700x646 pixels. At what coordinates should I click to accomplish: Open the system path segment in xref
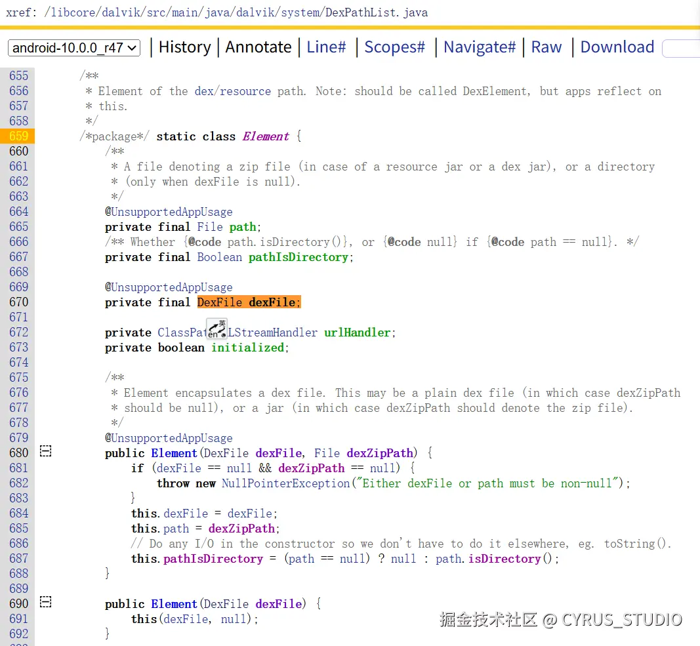coord(300,12)
